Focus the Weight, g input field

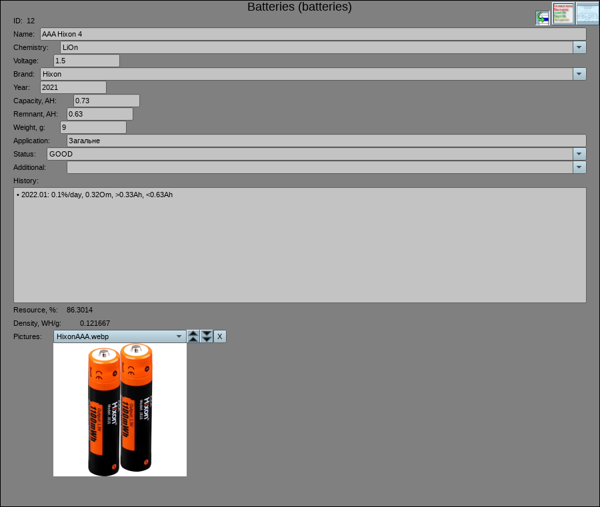pos(93,127)
